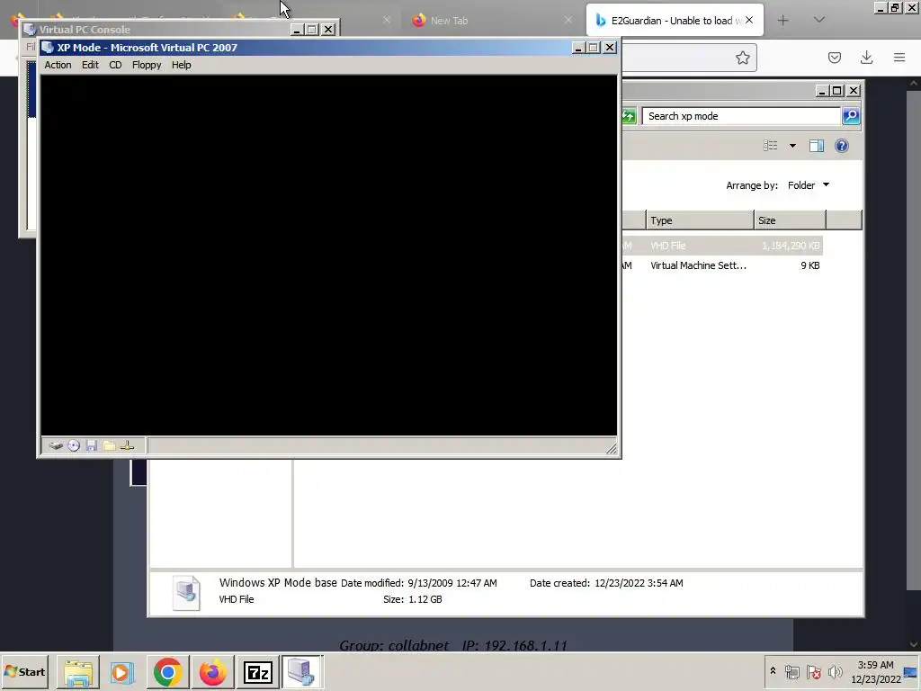
Task: Open the Firefox downloads panel
Action: point(866,58)
